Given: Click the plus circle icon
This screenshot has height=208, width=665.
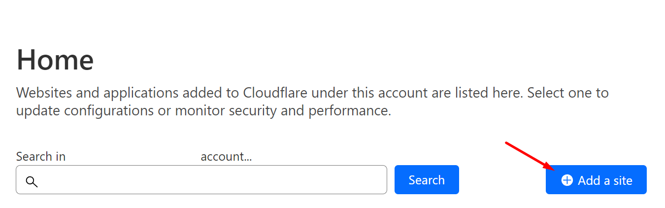Looking at the screenshot, I should coord(567,180).
